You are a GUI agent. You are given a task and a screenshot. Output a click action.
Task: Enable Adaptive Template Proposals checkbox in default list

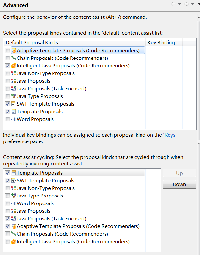8,51
